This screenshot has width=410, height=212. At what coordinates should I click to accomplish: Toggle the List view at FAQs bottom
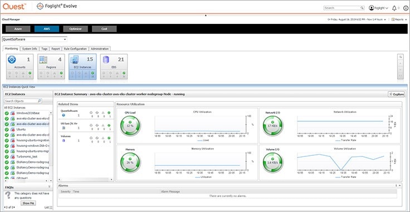(x=49, y=208)
